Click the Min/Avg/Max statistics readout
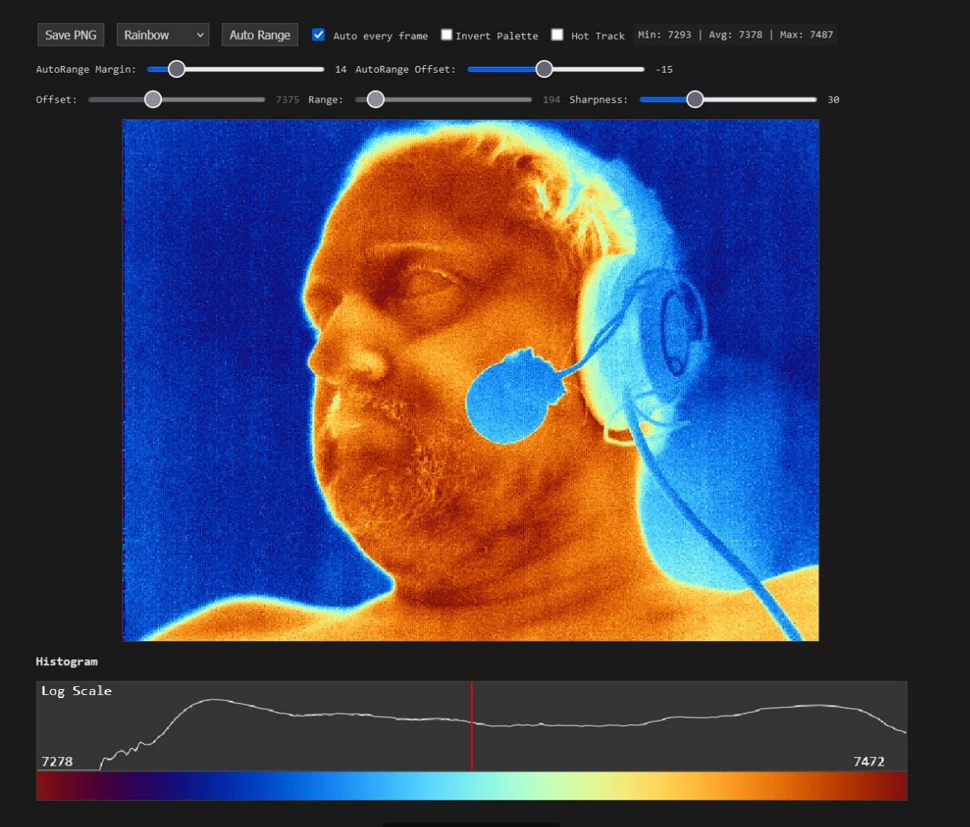Viewport: 970px width, 827px height. click(x=735, y=34)
